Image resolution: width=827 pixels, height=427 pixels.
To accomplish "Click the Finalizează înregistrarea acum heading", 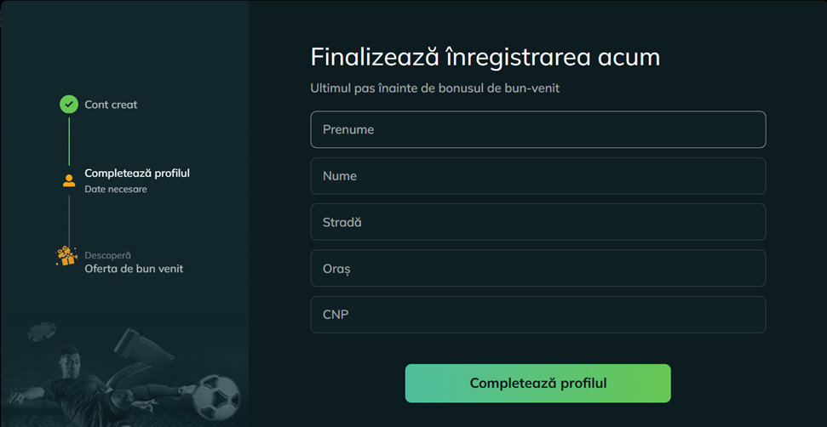I will point(485,57).
